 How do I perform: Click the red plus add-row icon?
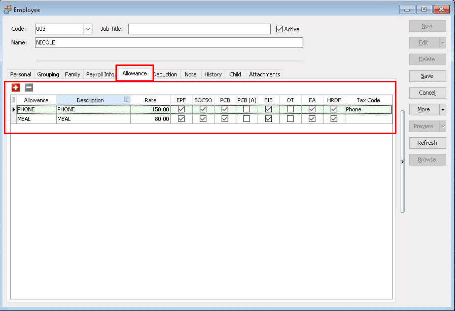(16, 88)
